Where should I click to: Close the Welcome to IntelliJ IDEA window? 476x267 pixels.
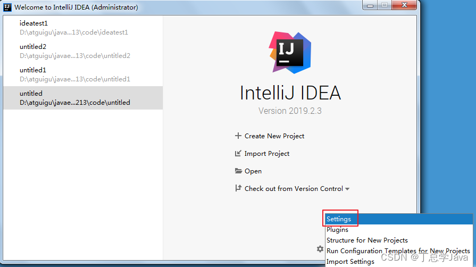404,5
